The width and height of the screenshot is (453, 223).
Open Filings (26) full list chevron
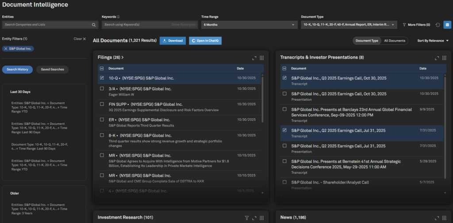point(123,58)
